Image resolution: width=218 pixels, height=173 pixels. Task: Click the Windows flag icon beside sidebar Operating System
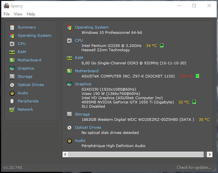[x=12, y=36]
